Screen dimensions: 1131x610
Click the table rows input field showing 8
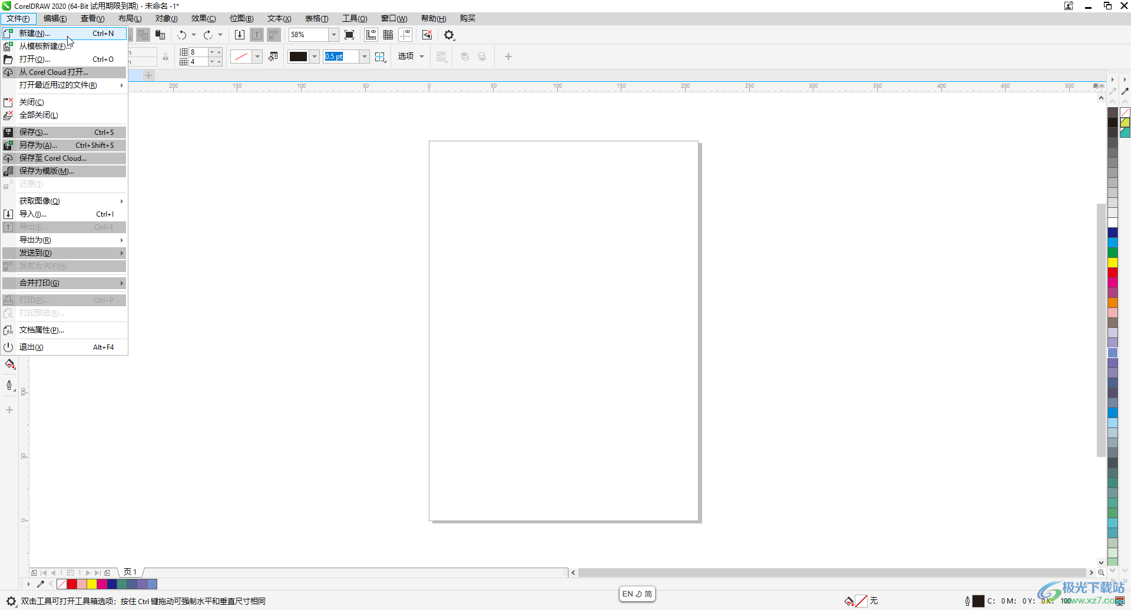[x=199, y=52]
